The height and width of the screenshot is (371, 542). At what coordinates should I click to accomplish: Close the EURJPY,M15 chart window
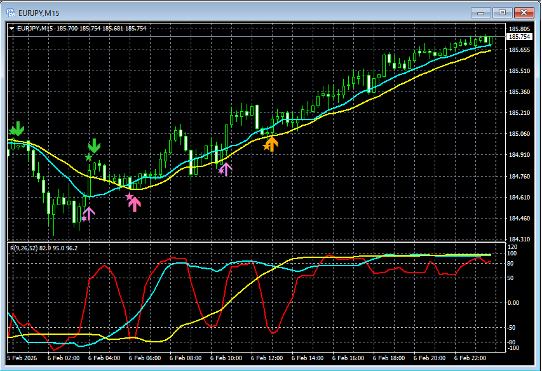[x=524, y=13]
